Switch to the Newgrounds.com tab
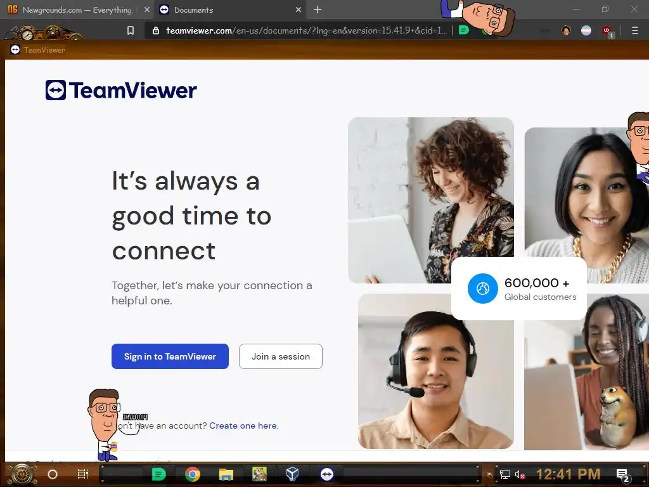 76,10
